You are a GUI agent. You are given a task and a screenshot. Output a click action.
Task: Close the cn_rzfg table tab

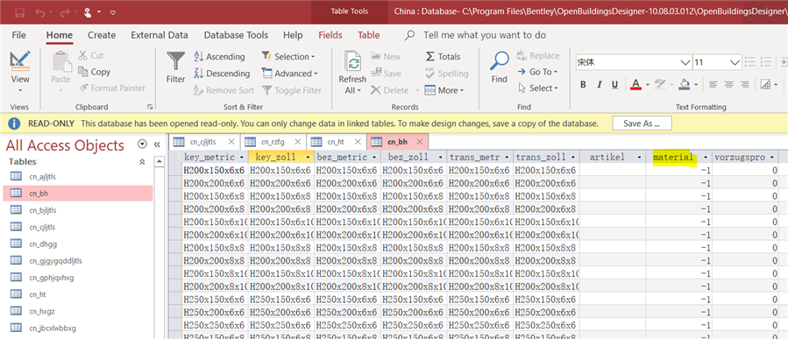point(297,142)
